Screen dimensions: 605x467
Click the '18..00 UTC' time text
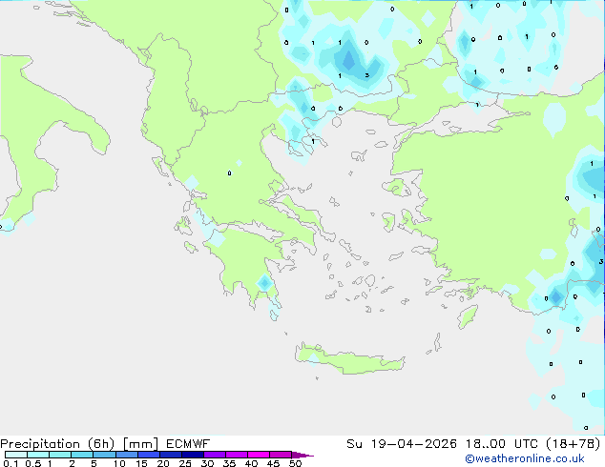(x=502, y=444)
